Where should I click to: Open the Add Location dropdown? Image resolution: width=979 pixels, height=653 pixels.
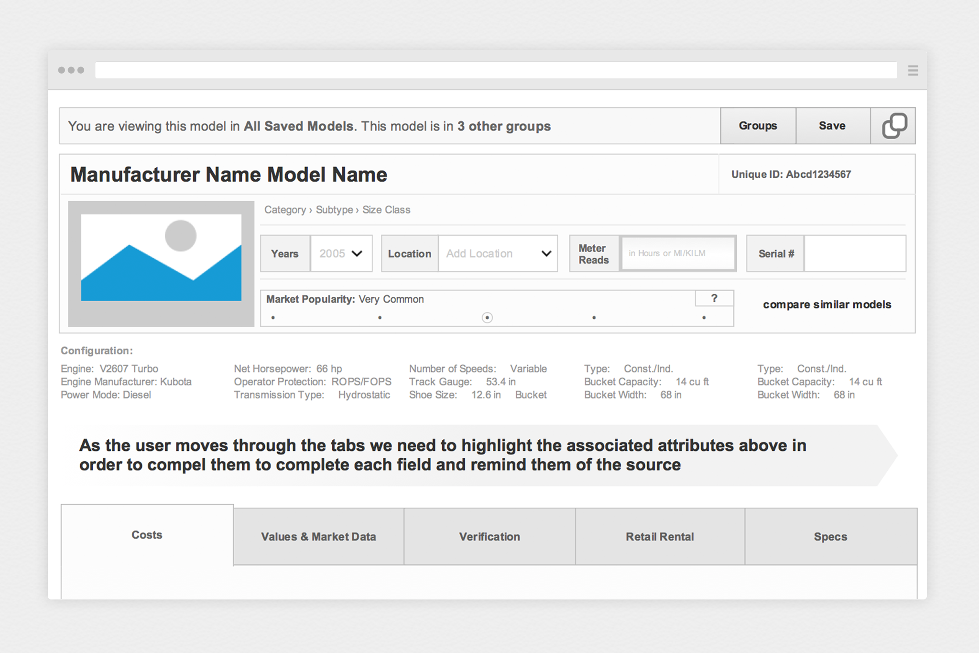point(498,253)
